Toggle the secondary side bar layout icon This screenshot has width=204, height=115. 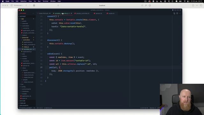pyautogui.click(x=178, y=10)
